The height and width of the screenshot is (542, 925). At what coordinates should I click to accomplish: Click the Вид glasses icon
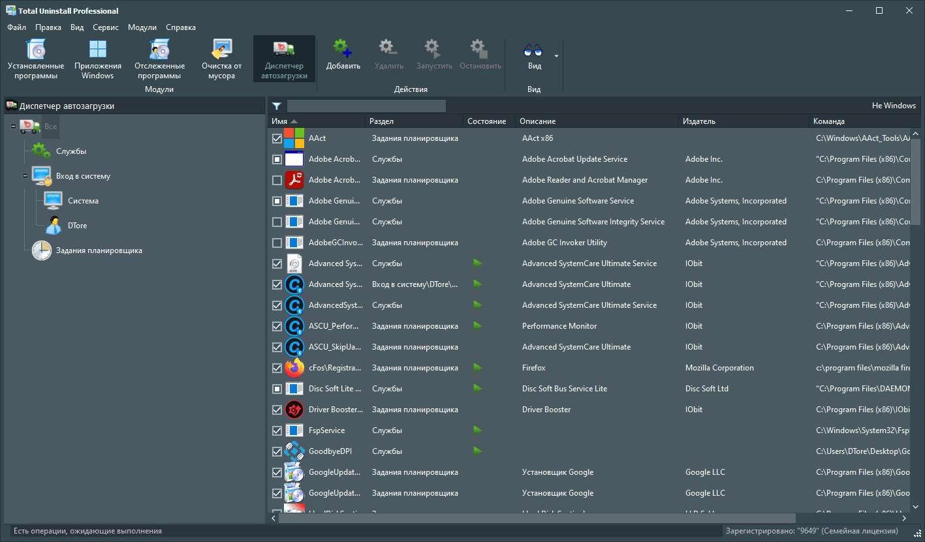tap(533, 51)
